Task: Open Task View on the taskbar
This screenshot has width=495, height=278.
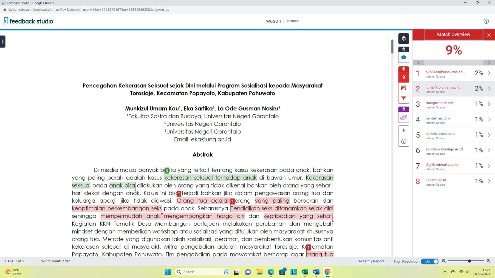Action: pyautogui.click(x=236, y=272)
